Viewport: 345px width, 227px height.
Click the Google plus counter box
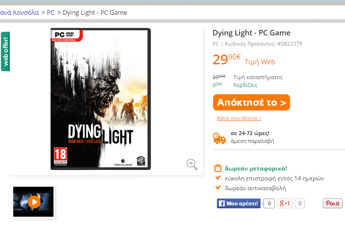click(299, 203)
